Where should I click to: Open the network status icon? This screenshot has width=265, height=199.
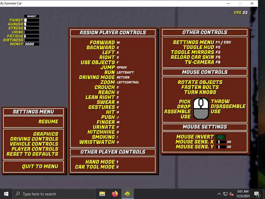(x=225, y=194)
